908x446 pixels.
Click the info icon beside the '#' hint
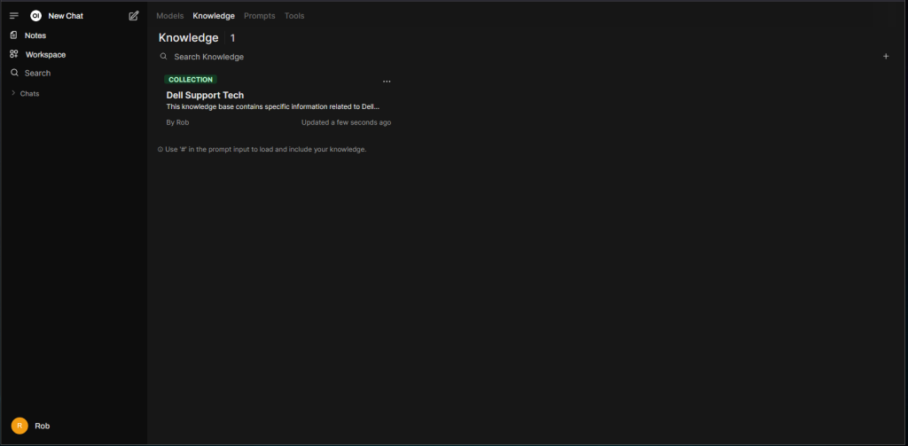160,149
